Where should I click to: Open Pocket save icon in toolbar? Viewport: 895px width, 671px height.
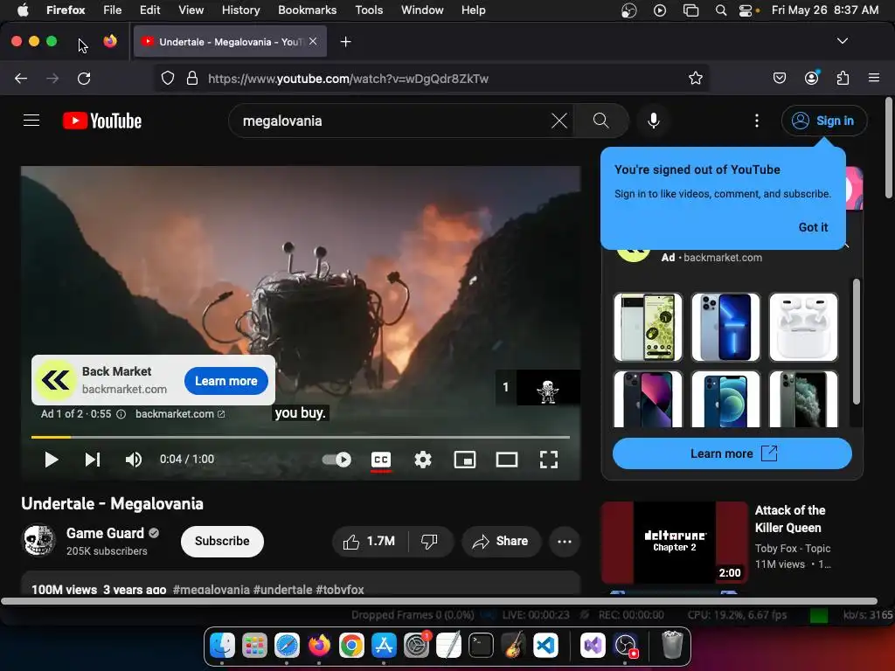(x=779, y=78)
